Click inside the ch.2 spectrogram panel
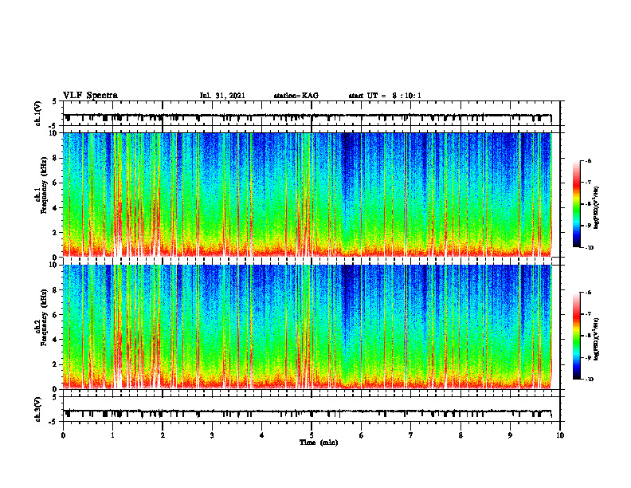 (308, 327)
